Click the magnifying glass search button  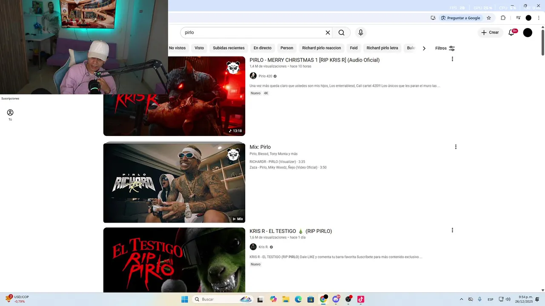point(341,33)
